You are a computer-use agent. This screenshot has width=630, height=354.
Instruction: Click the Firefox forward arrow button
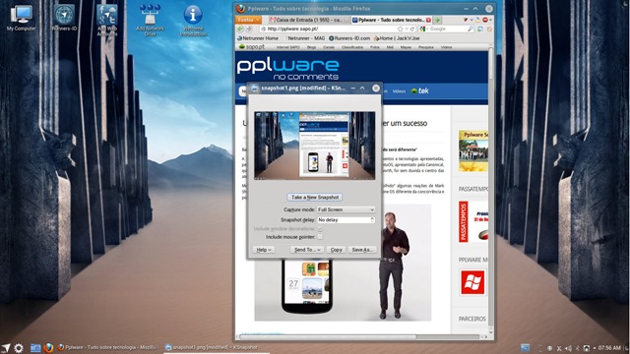[x=248, y=29]
